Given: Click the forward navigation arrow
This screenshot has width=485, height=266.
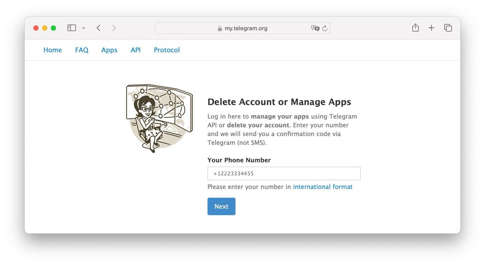Looking at the screenshot, I should tap(114, 28).
